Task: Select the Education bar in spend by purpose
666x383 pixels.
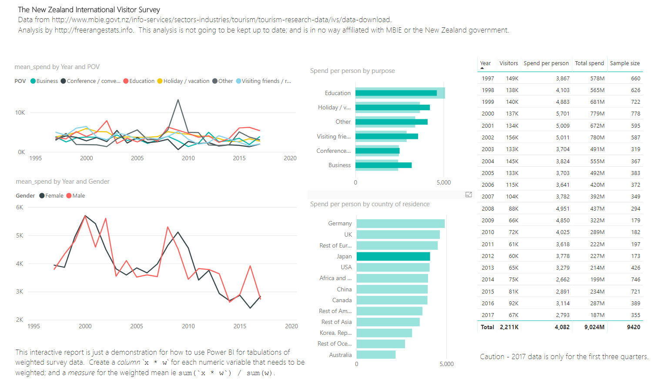Action: (395, 92)
